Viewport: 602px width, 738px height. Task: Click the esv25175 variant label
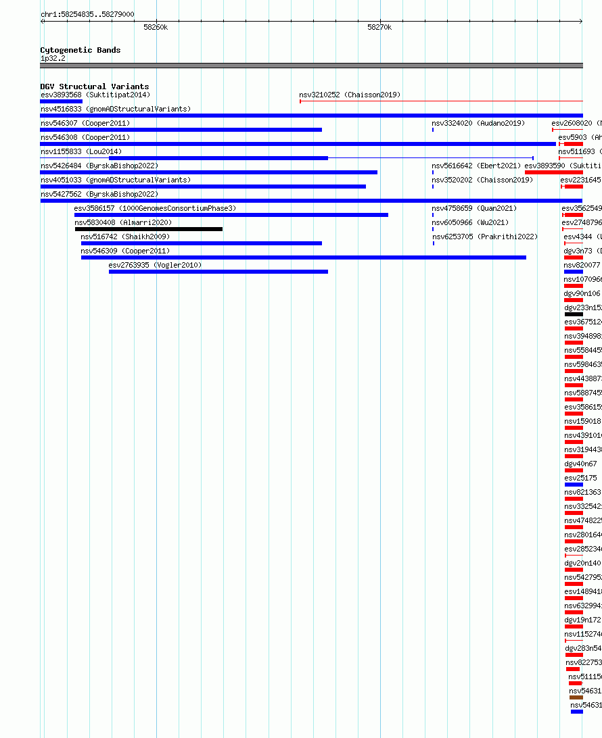pyautogui.click(x=580, y=478)
